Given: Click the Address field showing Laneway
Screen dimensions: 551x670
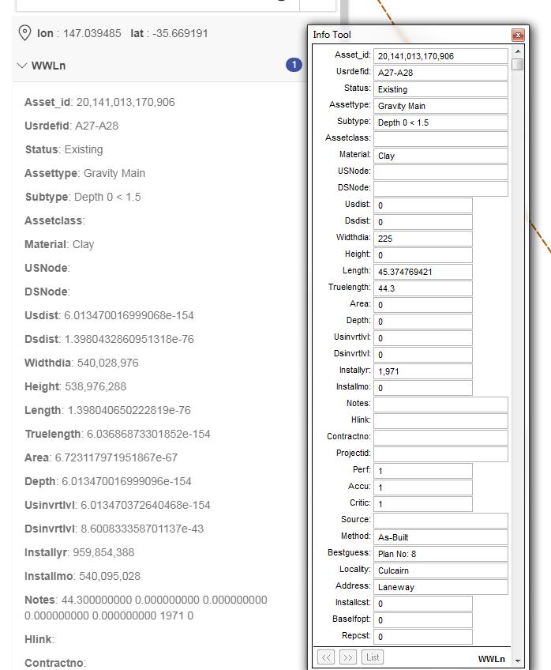Looking at the screenshot, I should [x=441, y=587].
